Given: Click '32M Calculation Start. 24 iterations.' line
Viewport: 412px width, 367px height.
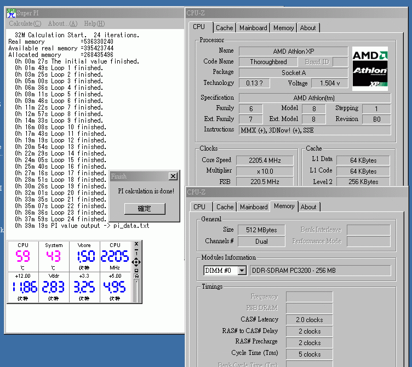Looking at the screenshot, I should (x=77, y=35).
